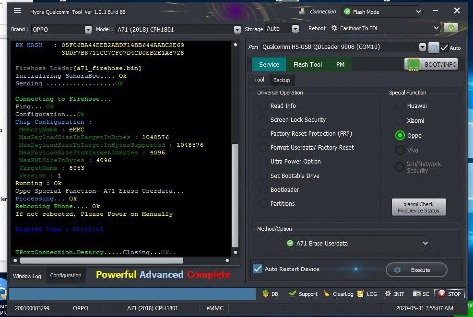Stop the operation with STOP
473x317 pixels.
pos(449,294)
